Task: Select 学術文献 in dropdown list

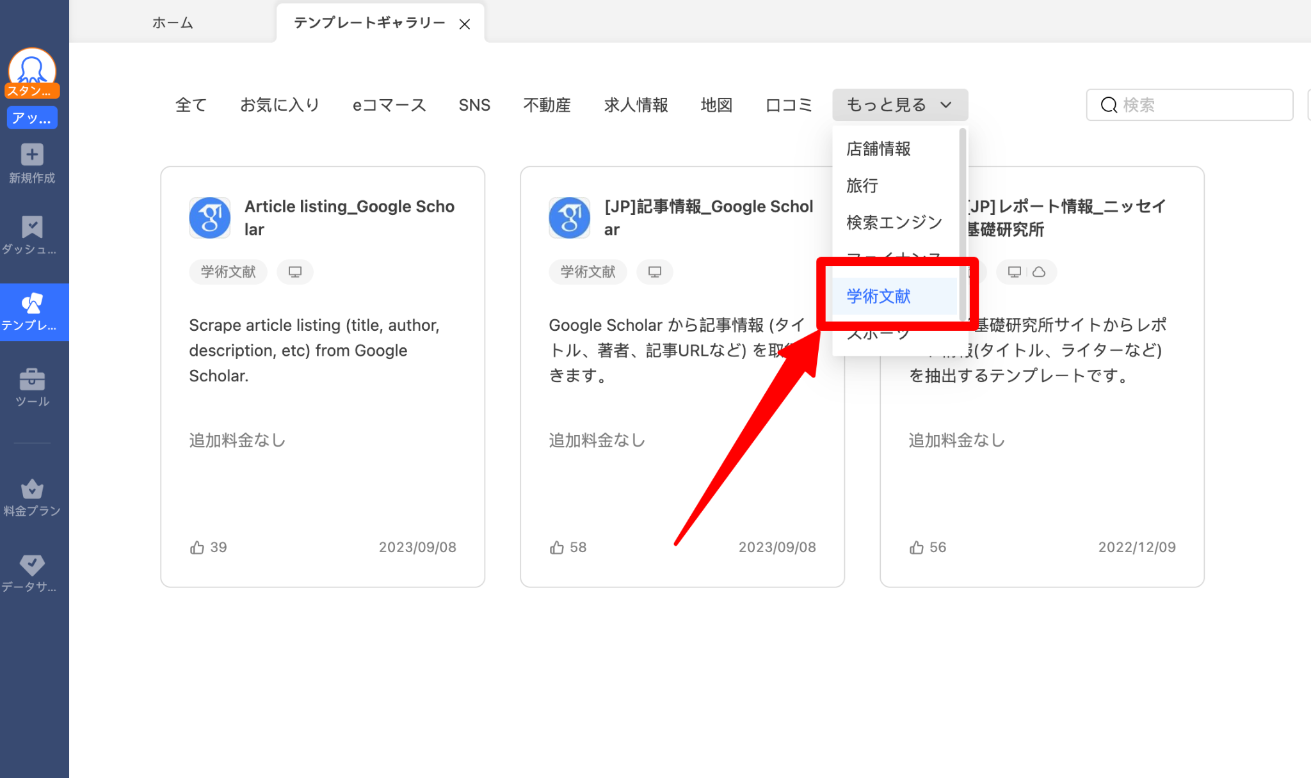Action: point(878,296)
